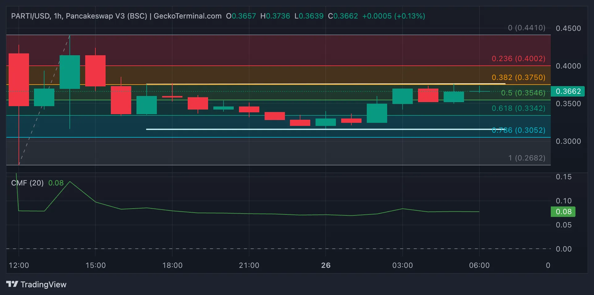The height and width of the screenshot is (295, 594).
Task: Select the white horizontal support line
Action: pyautogui.click(x=309, y=129)
